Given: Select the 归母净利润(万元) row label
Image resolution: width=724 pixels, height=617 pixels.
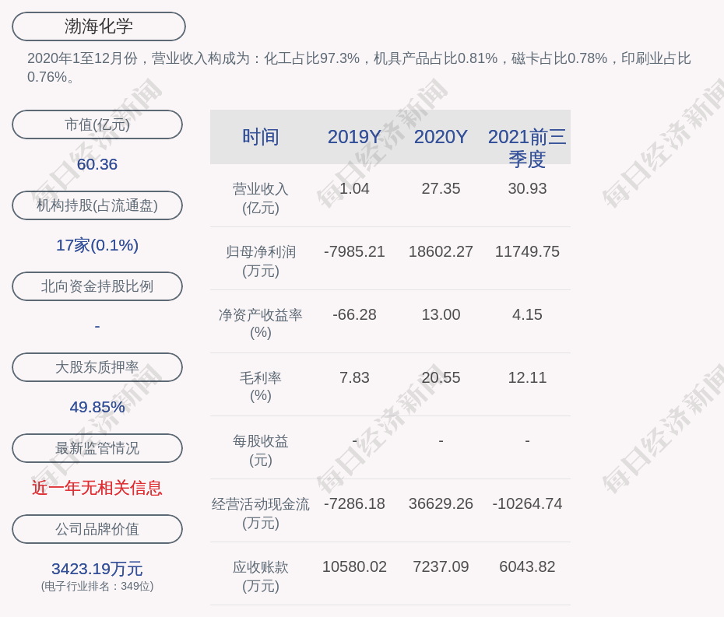Looking at the screenshot, I should (261, 261).
